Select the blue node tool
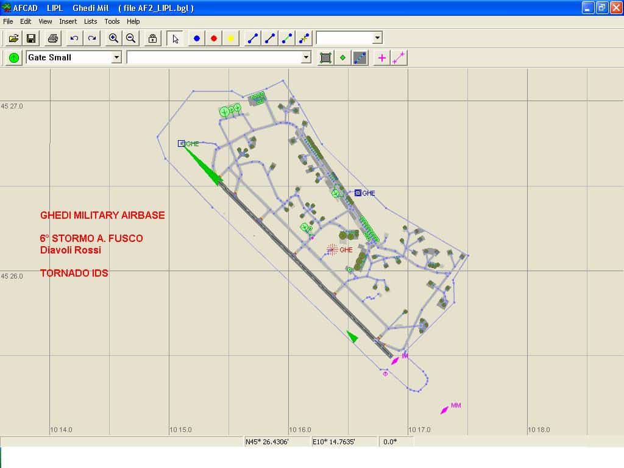The width and height of the screenshot is (624, 468). point(197,38)
